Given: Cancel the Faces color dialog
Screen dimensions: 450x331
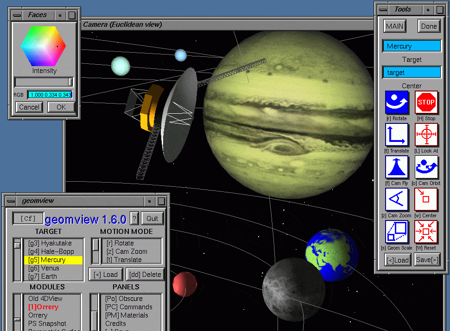Looking at the screenshot, I should pos(29,107).
